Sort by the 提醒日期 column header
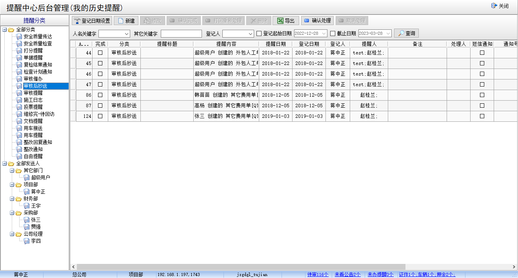Image resolution: width=518 pixels, height=278 pixels. [x=275, y=44]
